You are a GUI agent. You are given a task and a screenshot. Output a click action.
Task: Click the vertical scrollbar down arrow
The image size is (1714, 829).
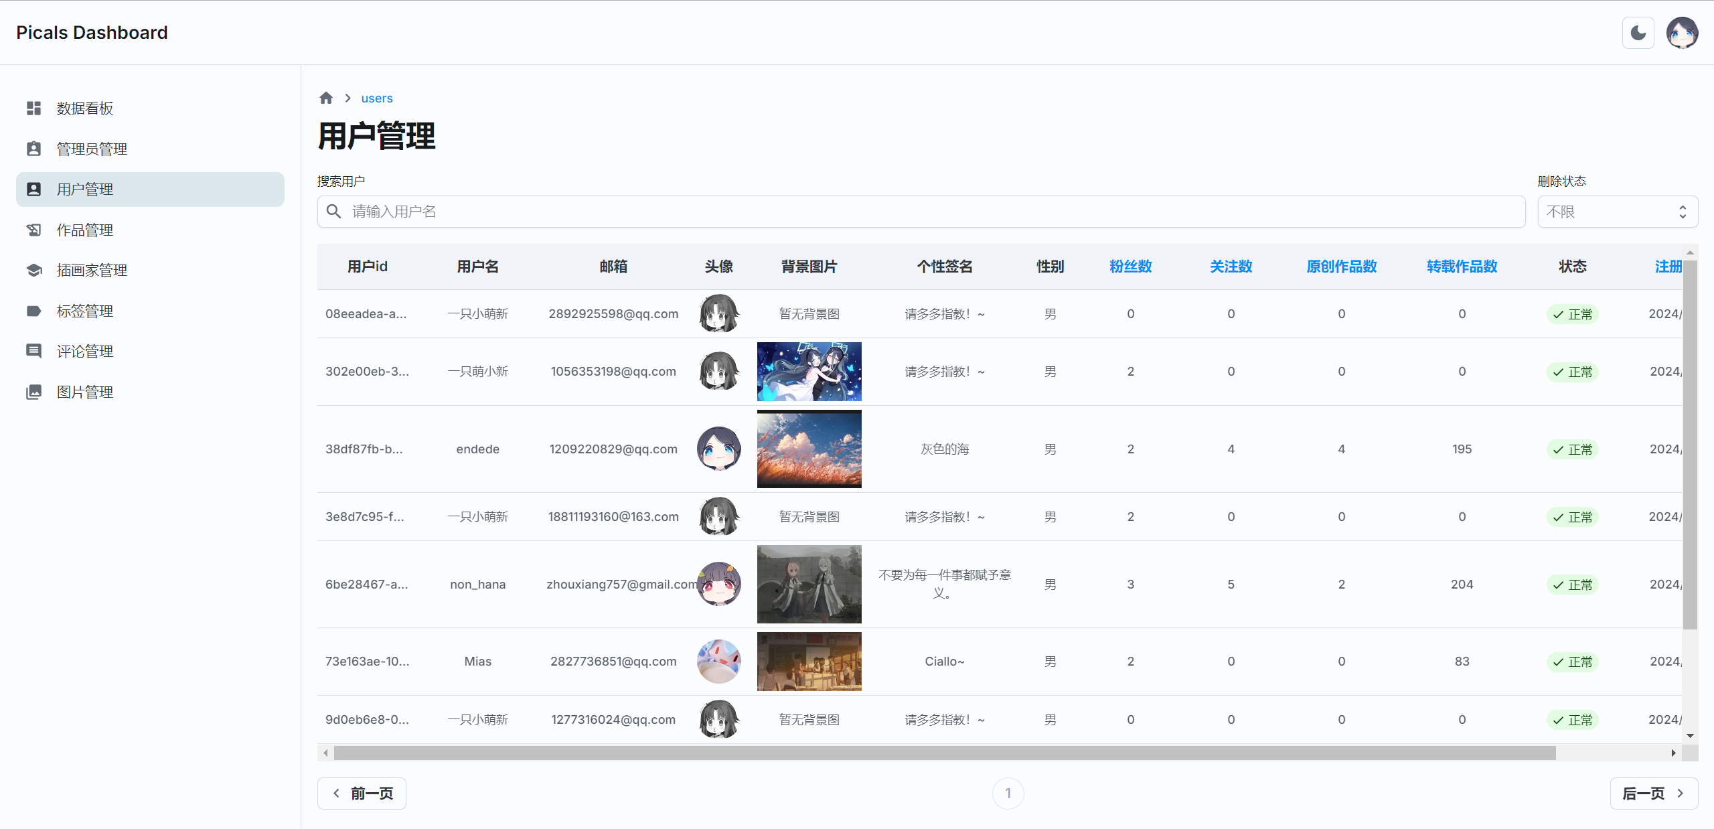[1690, 735]
